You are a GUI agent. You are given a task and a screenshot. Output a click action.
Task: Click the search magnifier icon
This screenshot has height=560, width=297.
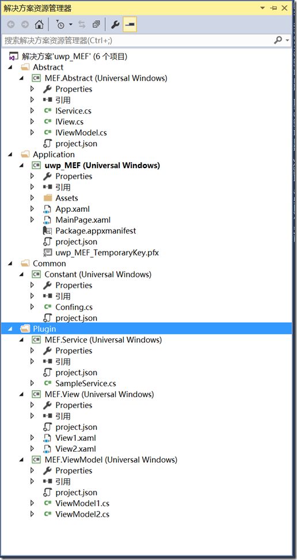[278, 40]
